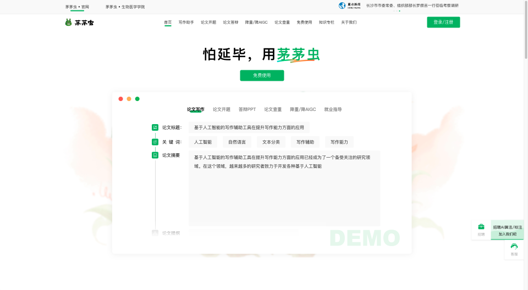Open 茅茅虫 • 官网 top link
The width and height of the screenshot is (528, 290).
tap(77, 7)
